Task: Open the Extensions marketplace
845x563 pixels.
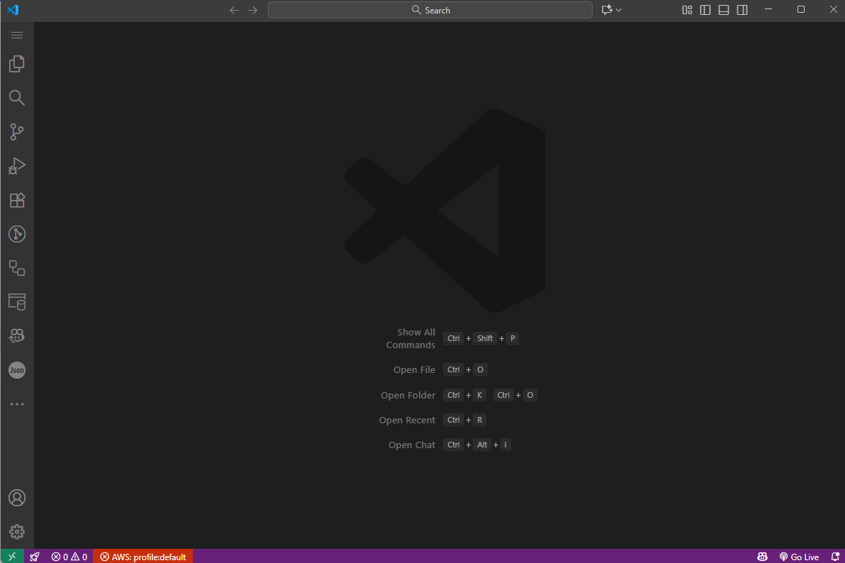Action: 17,200
